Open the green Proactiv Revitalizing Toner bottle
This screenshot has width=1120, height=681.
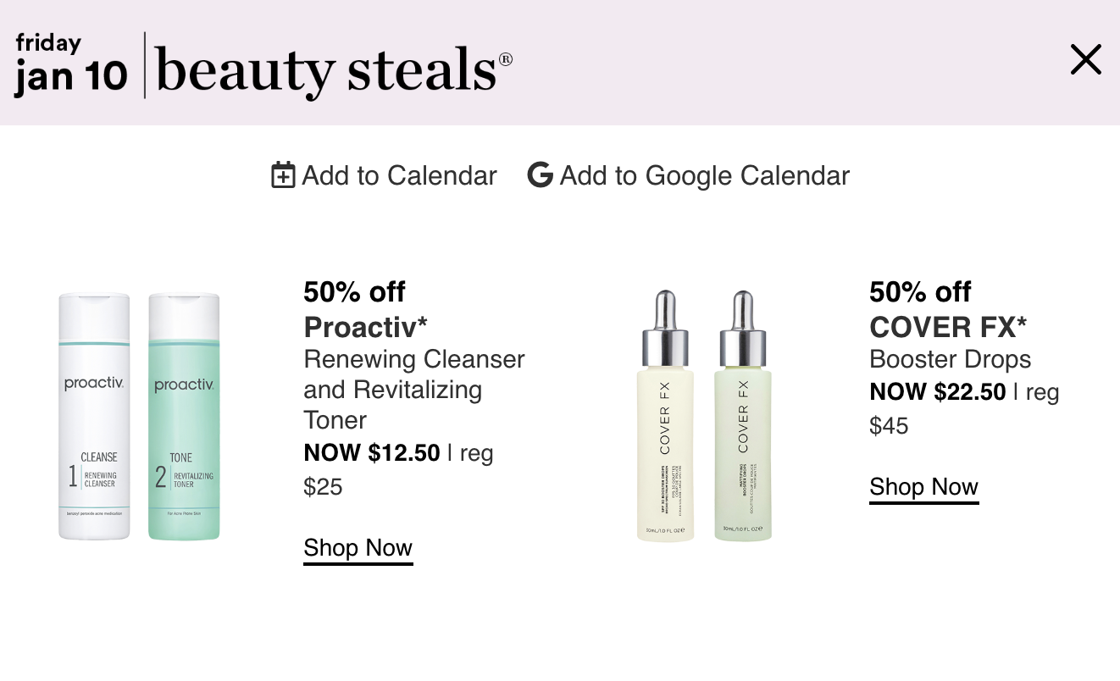tap(184, 416)
